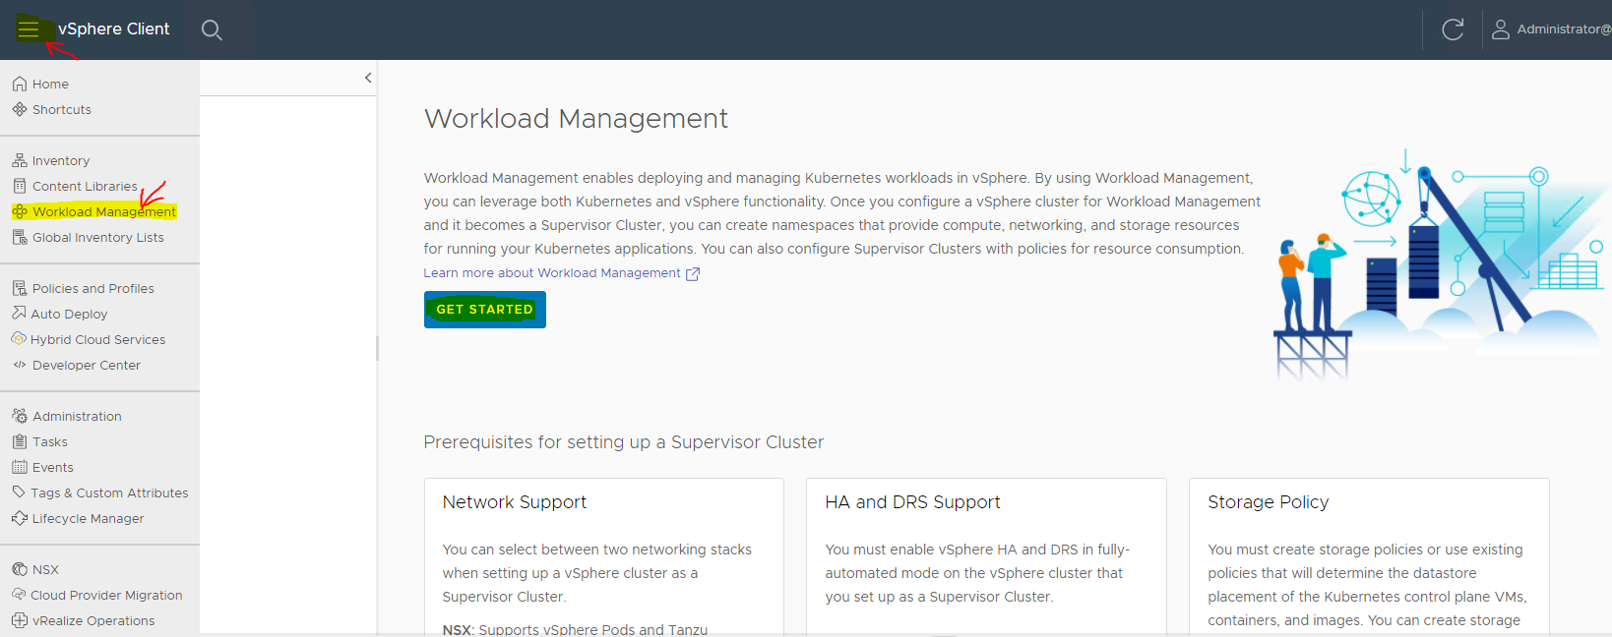Click the Events calendar icon
This screenshot has height=637, width=1612.
pos(20,467)
